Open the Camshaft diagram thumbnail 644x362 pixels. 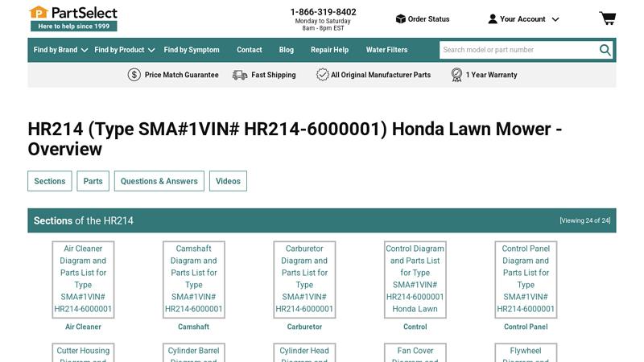pos(194,279)
